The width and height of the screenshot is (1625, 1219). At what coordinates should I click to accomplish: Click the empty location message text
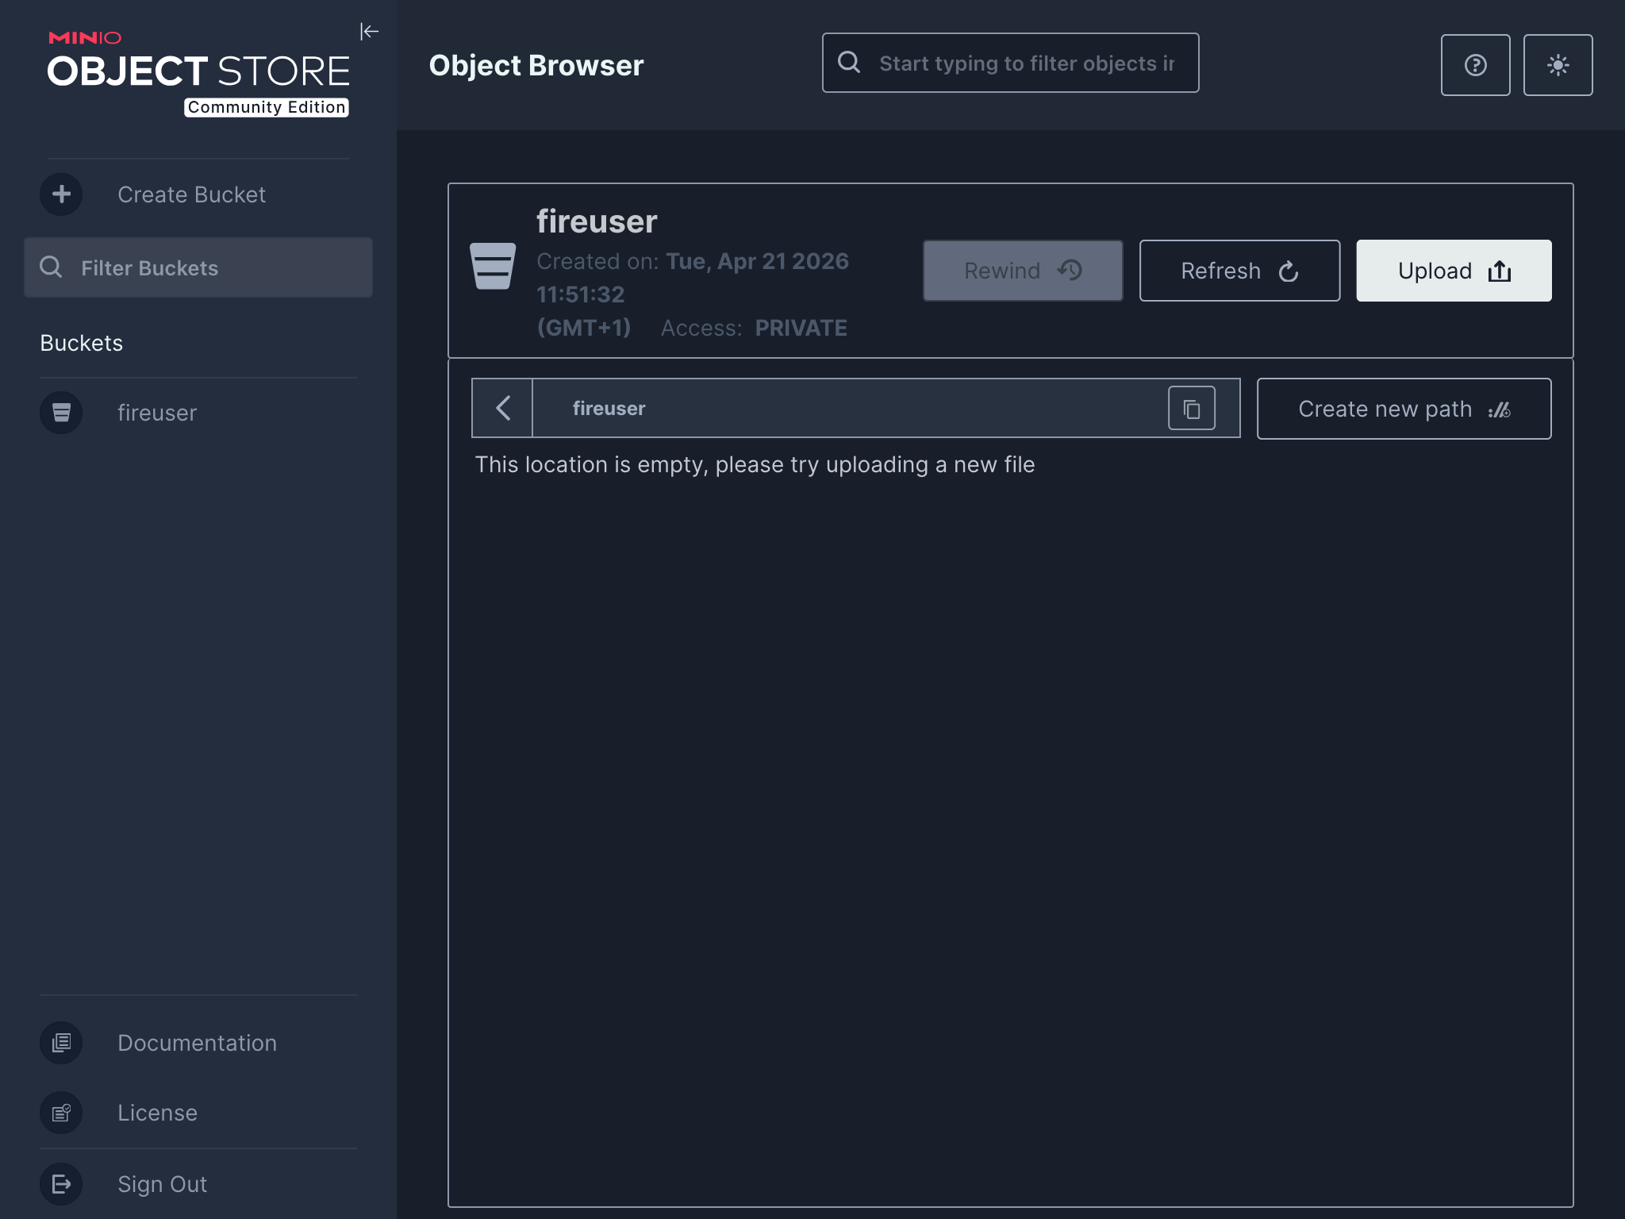coord(755,464)
